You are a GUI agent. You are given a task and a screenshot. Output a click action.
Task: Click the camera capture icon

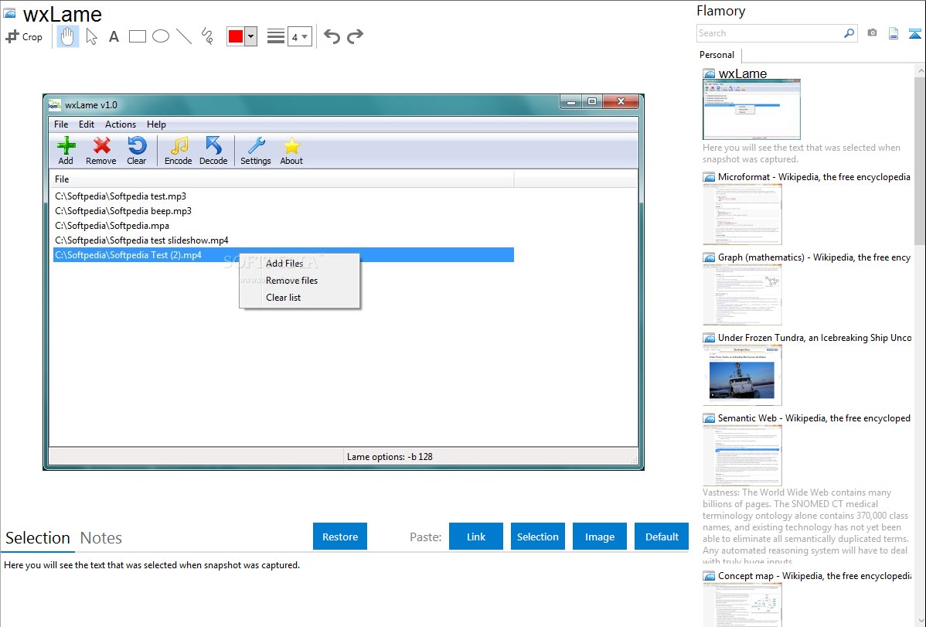(x=872, y=33)
